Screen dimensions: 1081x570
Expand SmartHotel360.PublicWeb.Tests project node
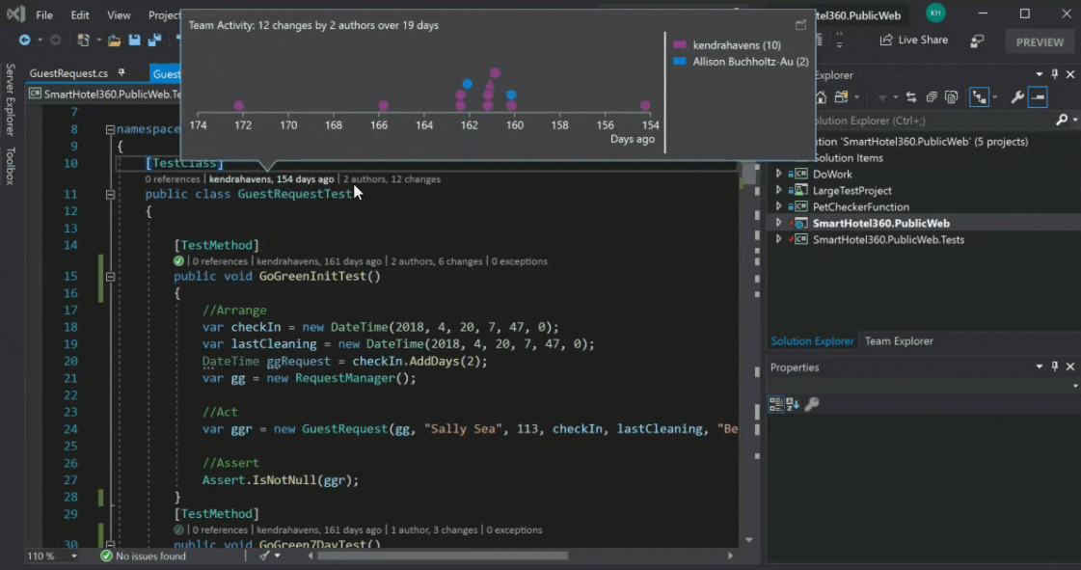pyautogui.click(x=779, y=240)
